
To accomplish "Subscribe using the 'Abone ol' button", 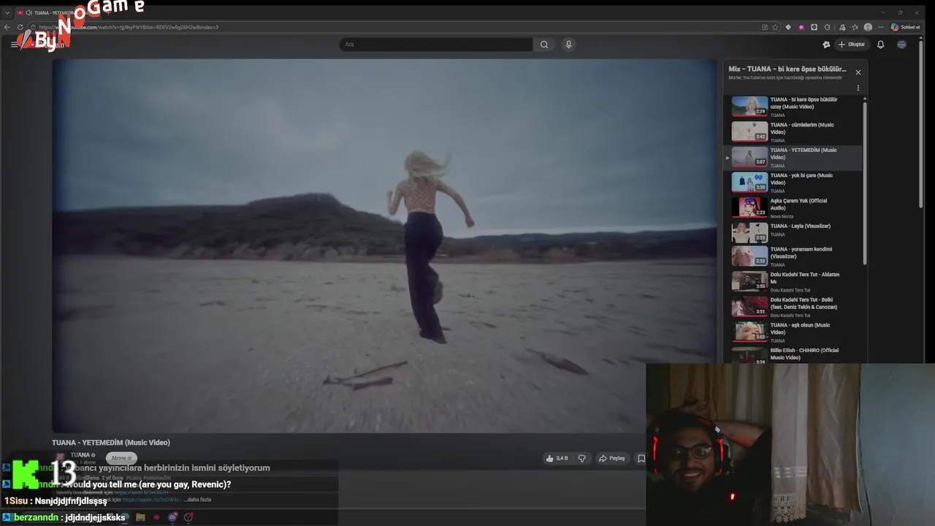I will [x=121, y=458].
